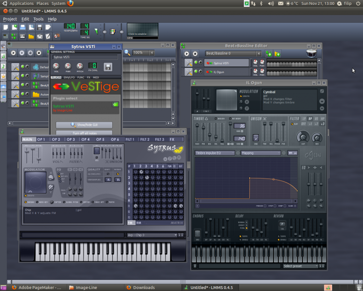Screen dimensions: 363x291
Task: Open Sytrus options round arrow menu
Action: 166,159
